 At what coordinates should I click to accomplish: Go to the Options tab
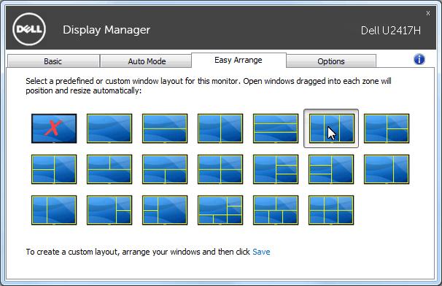(x=331, y=61)
